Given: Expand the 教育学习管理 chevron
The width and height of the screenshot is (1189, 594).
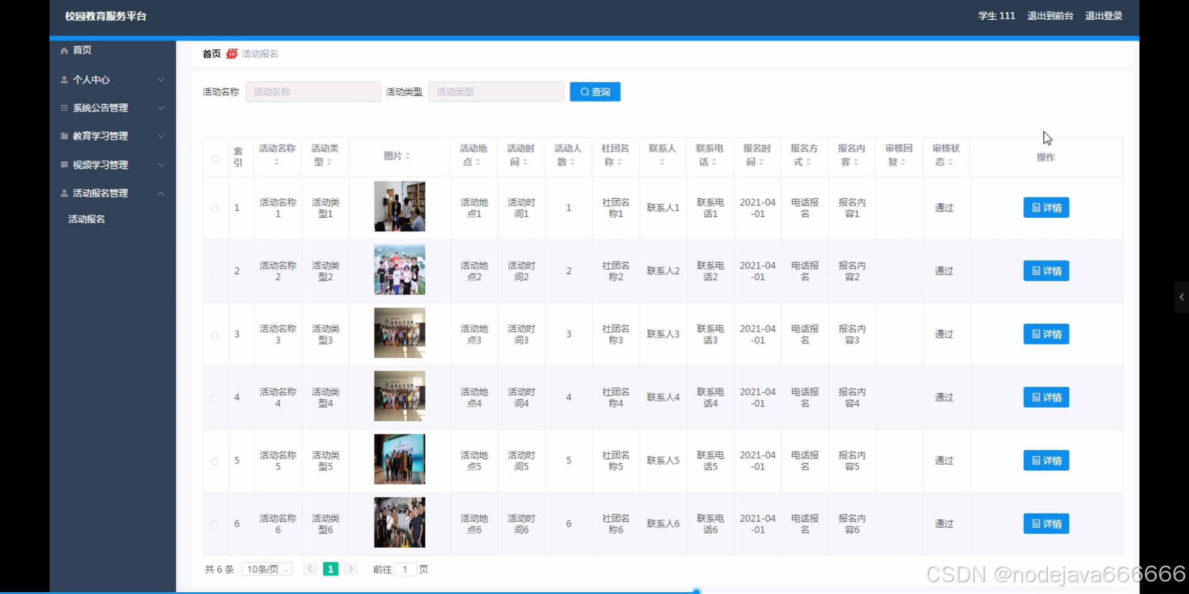Looking at the screenshot, I should (161, 136).
